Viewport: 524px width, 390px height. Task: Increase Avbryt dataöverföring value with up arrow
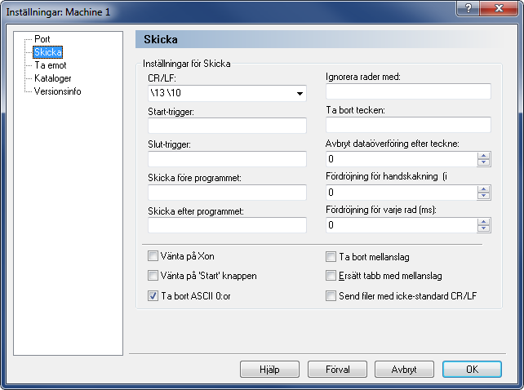coord(483,156)
